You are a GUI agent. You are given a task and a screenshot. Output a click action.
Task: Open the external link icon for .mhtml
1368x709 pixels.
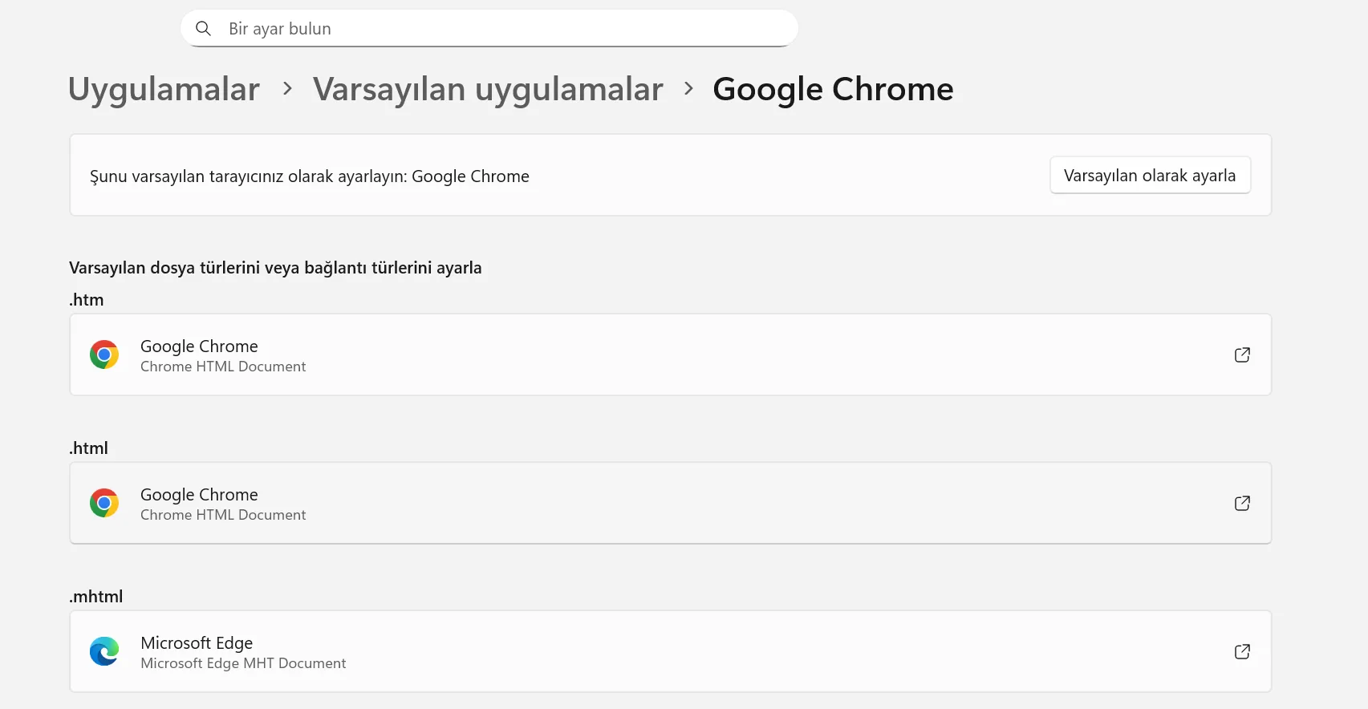tap(1242, 651)
